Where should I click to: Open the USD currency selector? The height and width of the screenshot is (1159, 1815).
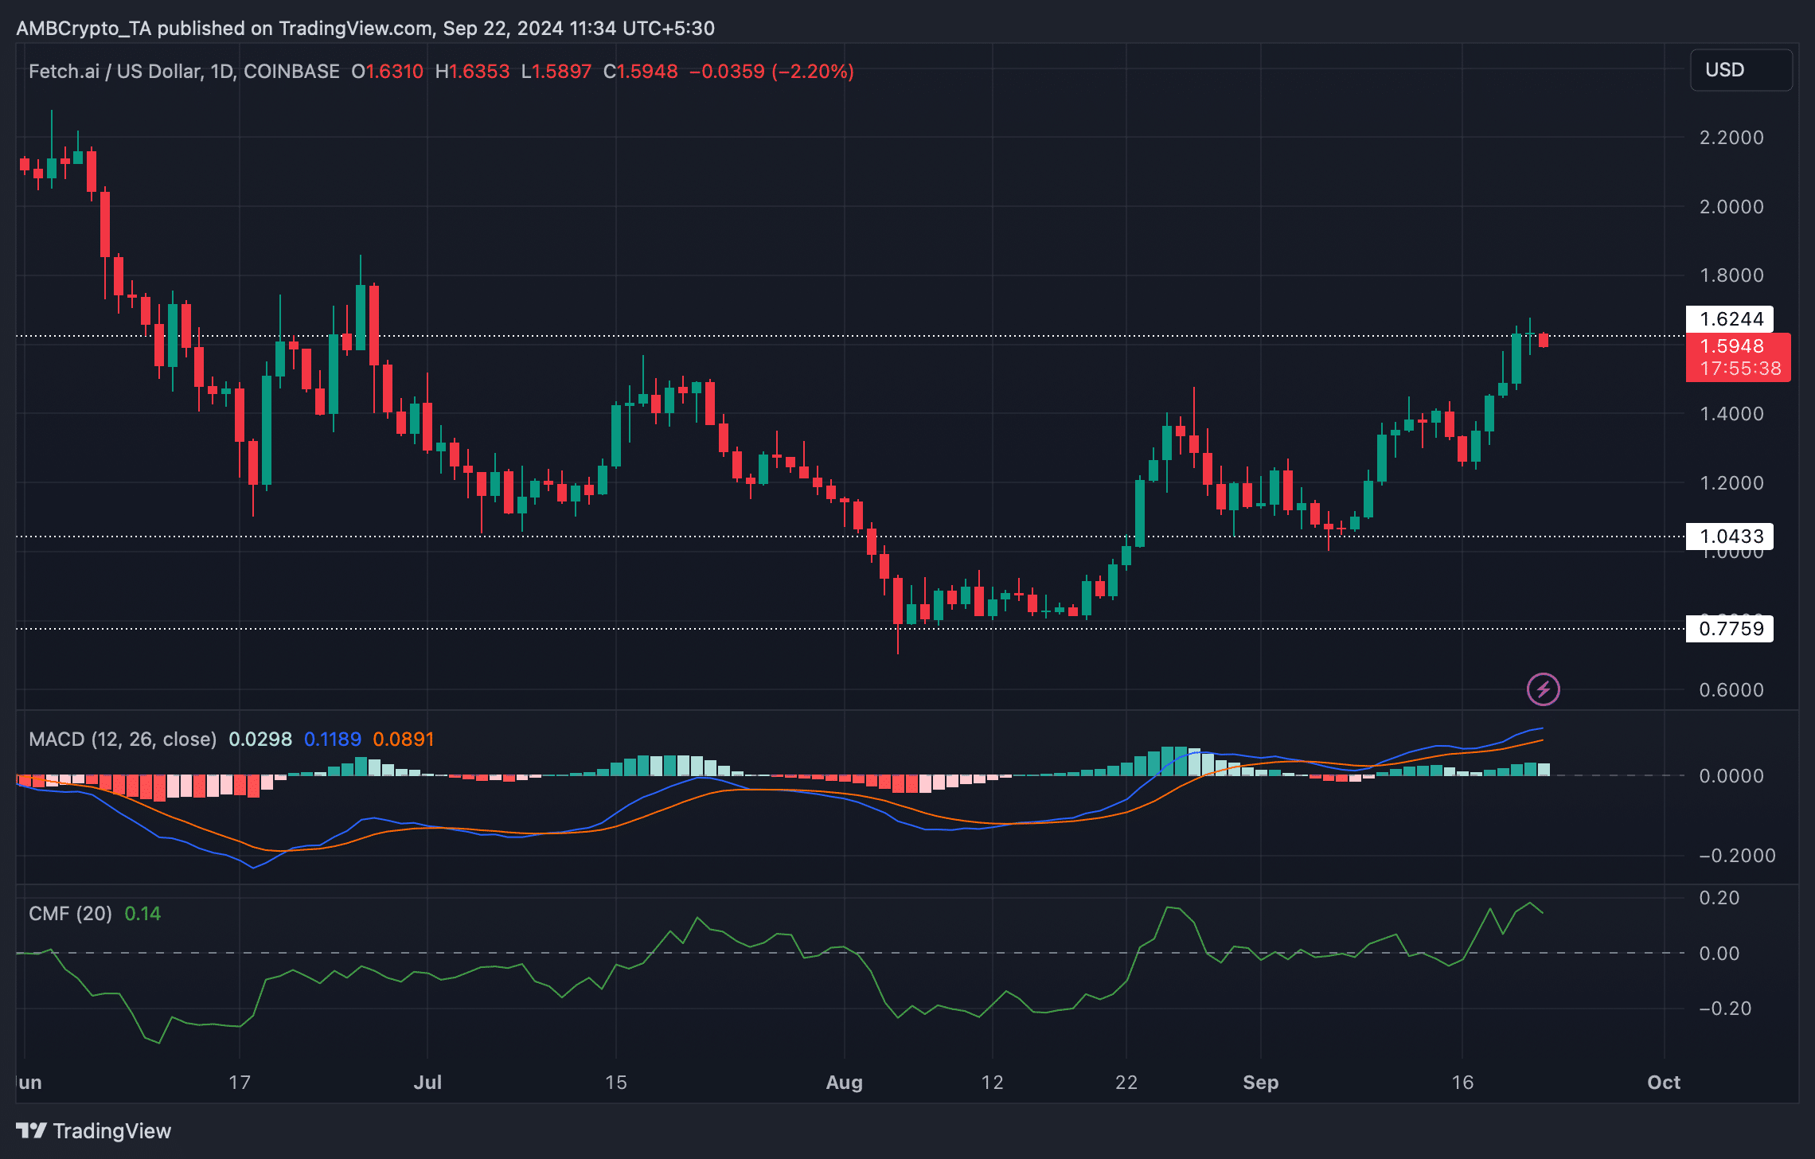pos(1741,70)
